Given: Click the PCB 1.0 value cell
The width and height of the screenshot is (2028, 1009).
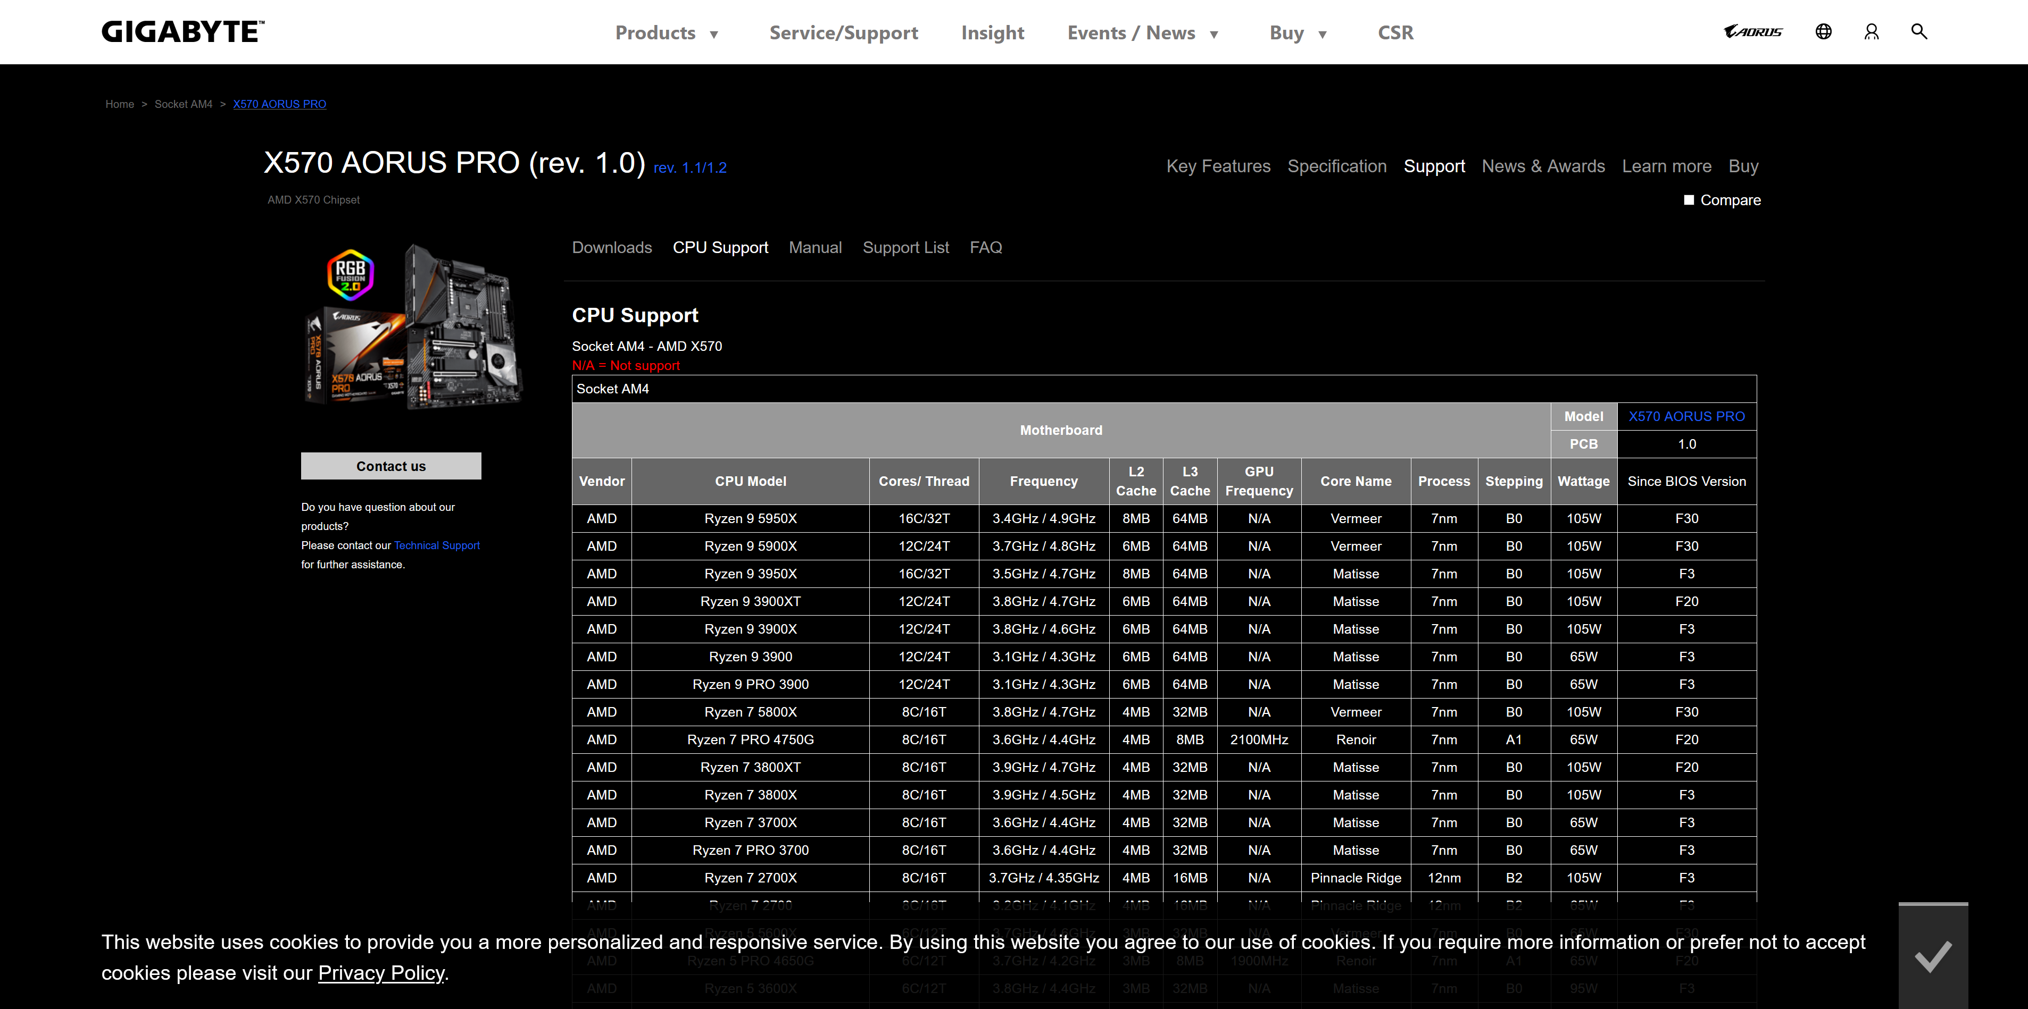Looking at the screenshot, I should coord(1686,443).
